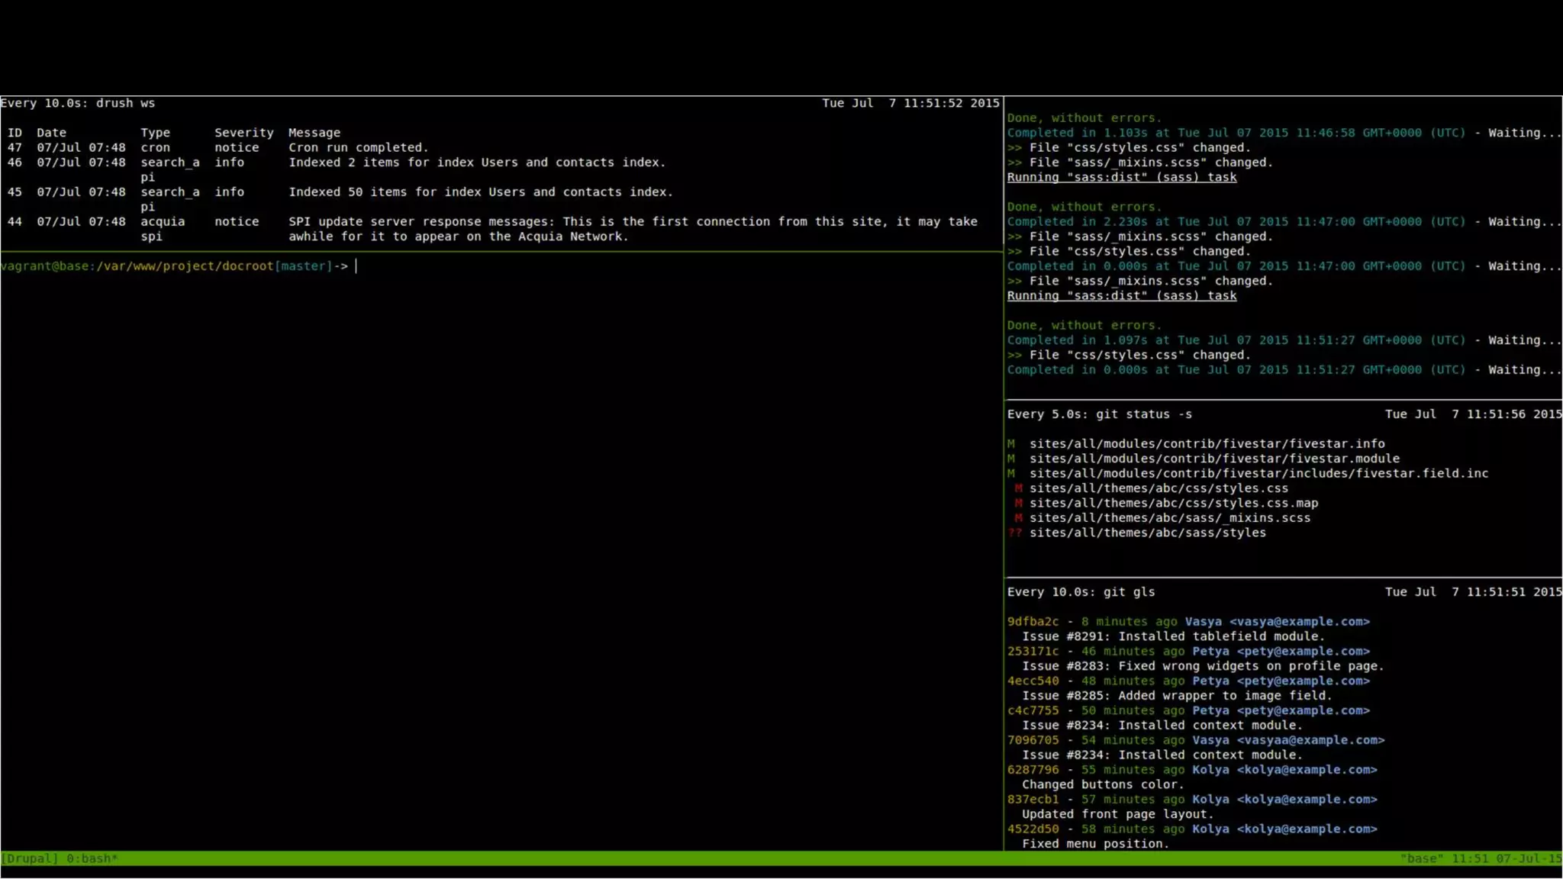Click the Message column header

[314, 133]
